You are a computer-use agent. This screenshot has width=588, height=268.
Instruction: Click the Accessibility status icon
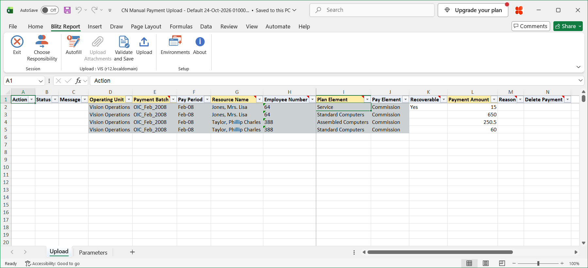[x=28, y=263]
